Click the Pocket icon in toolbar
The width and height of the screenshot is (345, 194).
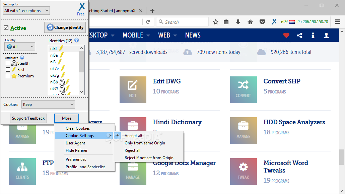pyautogui.click(x=262, y=22)
